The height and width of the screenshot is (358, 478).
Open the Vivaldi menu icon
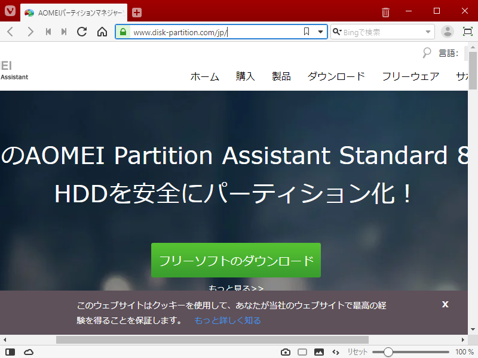tap(10, 11)
